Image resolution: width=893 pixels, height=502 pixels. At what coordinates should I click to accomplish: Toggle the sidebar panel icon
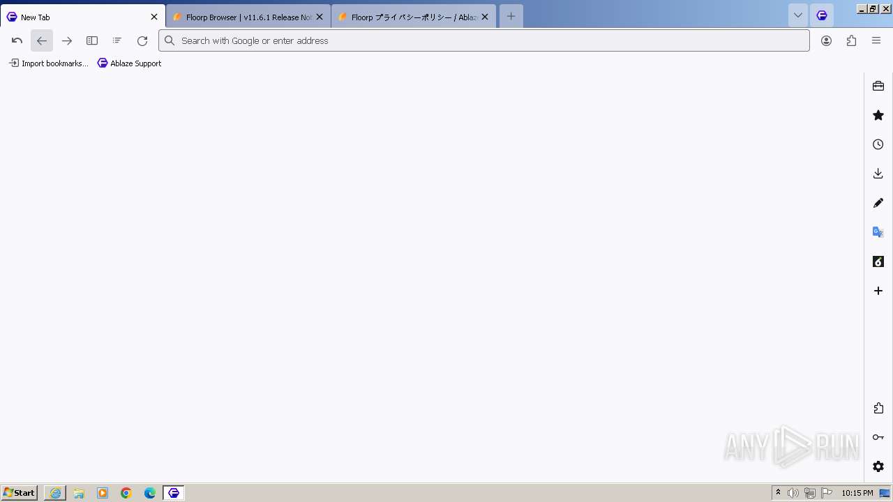coord(92,40)
